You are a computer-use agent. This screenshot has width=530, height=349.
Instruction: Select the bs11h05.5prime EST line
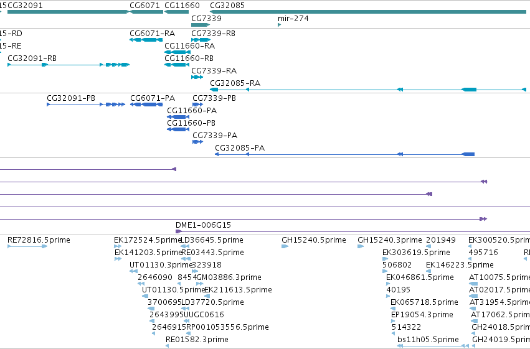click(433, 346)
